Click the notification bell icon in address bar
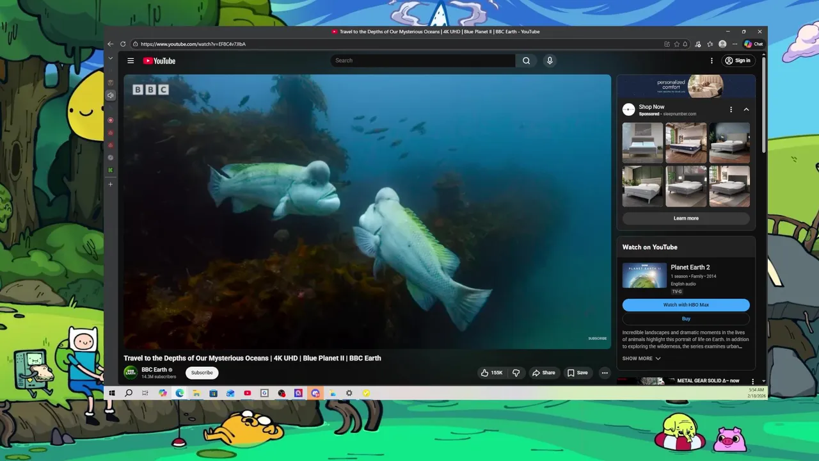 (685, 44)
